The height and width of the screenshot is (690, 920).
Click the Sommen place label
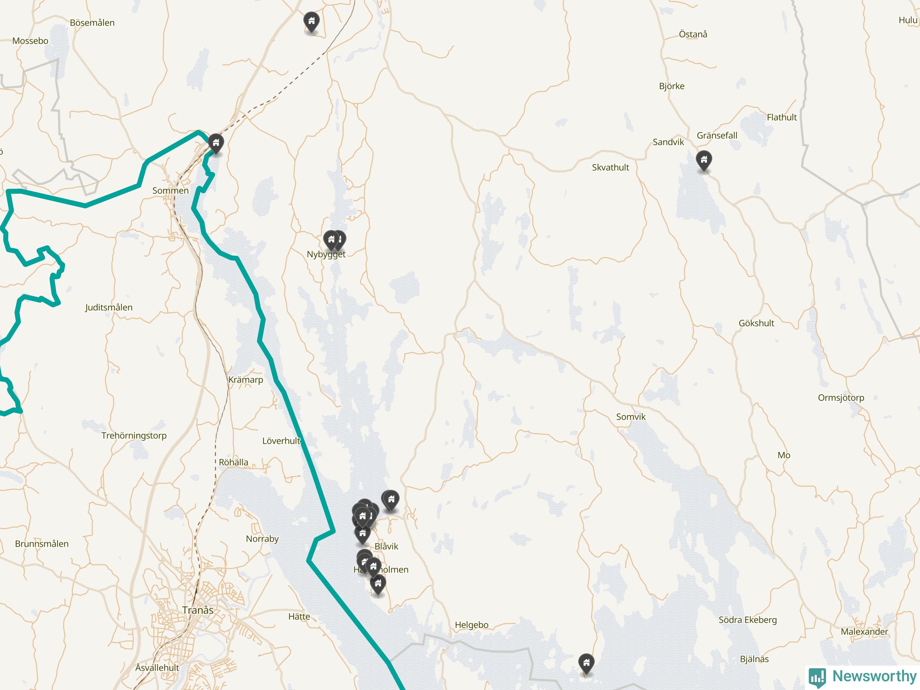171,190
